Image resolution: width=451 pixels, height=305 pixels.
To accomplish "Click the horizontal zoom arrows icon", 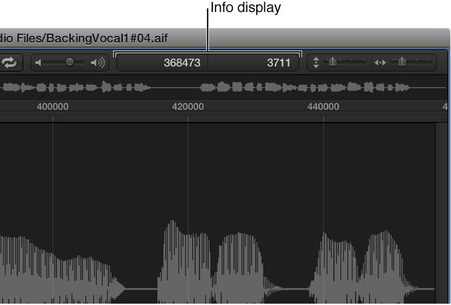I will click(x=380, y=63).
